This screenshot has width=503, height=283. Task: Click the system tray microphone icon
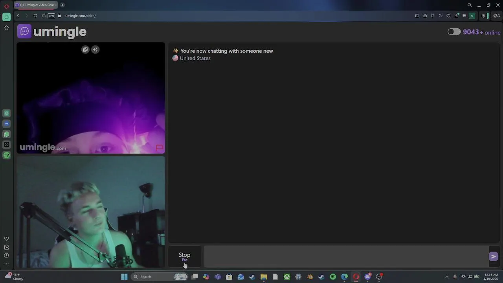(x=455, y=277)
